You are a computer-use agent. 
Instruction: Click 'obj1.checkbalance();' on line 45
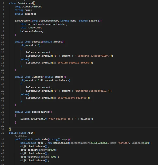point(35,160)
